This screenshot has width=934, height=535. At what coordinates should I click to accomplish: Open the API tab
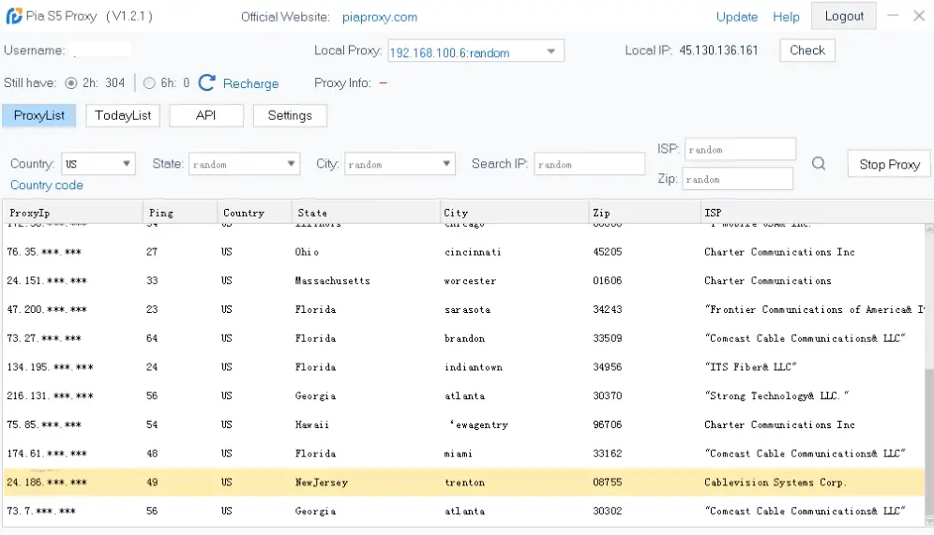click(206, 115)
